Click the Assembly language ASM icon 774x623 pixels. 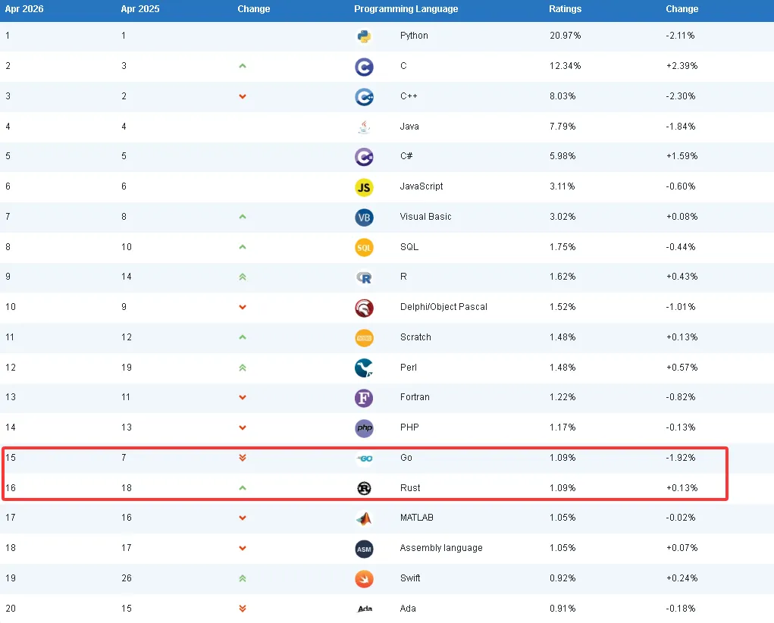click(x=364, y=548)
